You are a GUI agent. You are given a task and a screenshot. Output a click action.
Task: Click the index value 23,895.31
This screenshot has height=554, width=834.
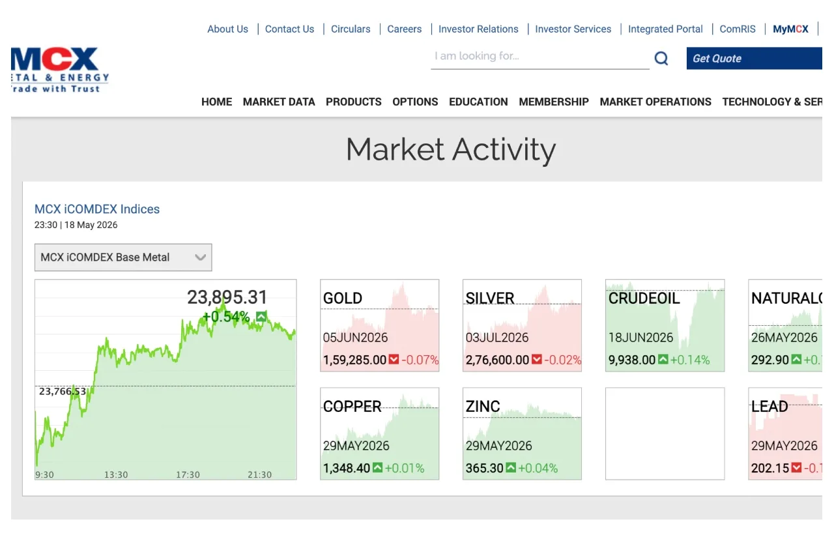tap(227, 298)
